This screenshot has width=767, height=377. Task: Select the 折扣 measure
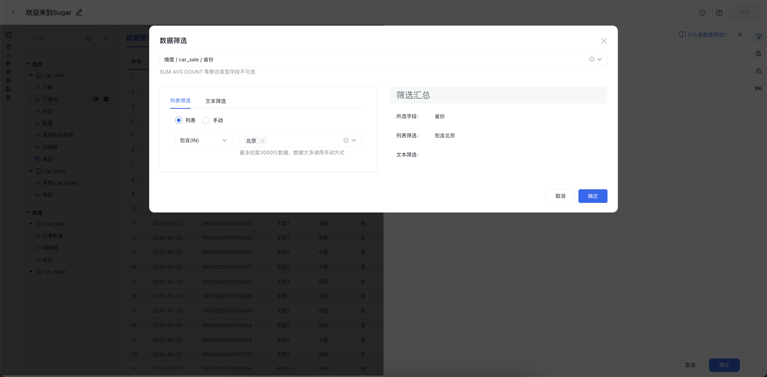coord(48,260)
